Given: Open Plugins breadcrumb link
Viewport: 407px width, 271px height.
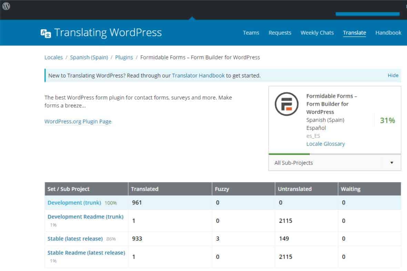Looking at the screenshot, I should coord(124,57).
